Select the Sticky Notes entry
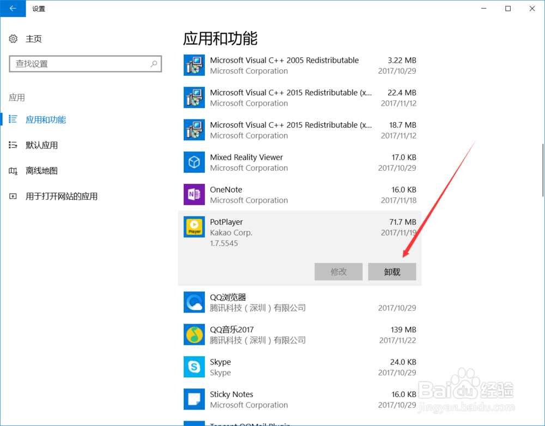 300,399
